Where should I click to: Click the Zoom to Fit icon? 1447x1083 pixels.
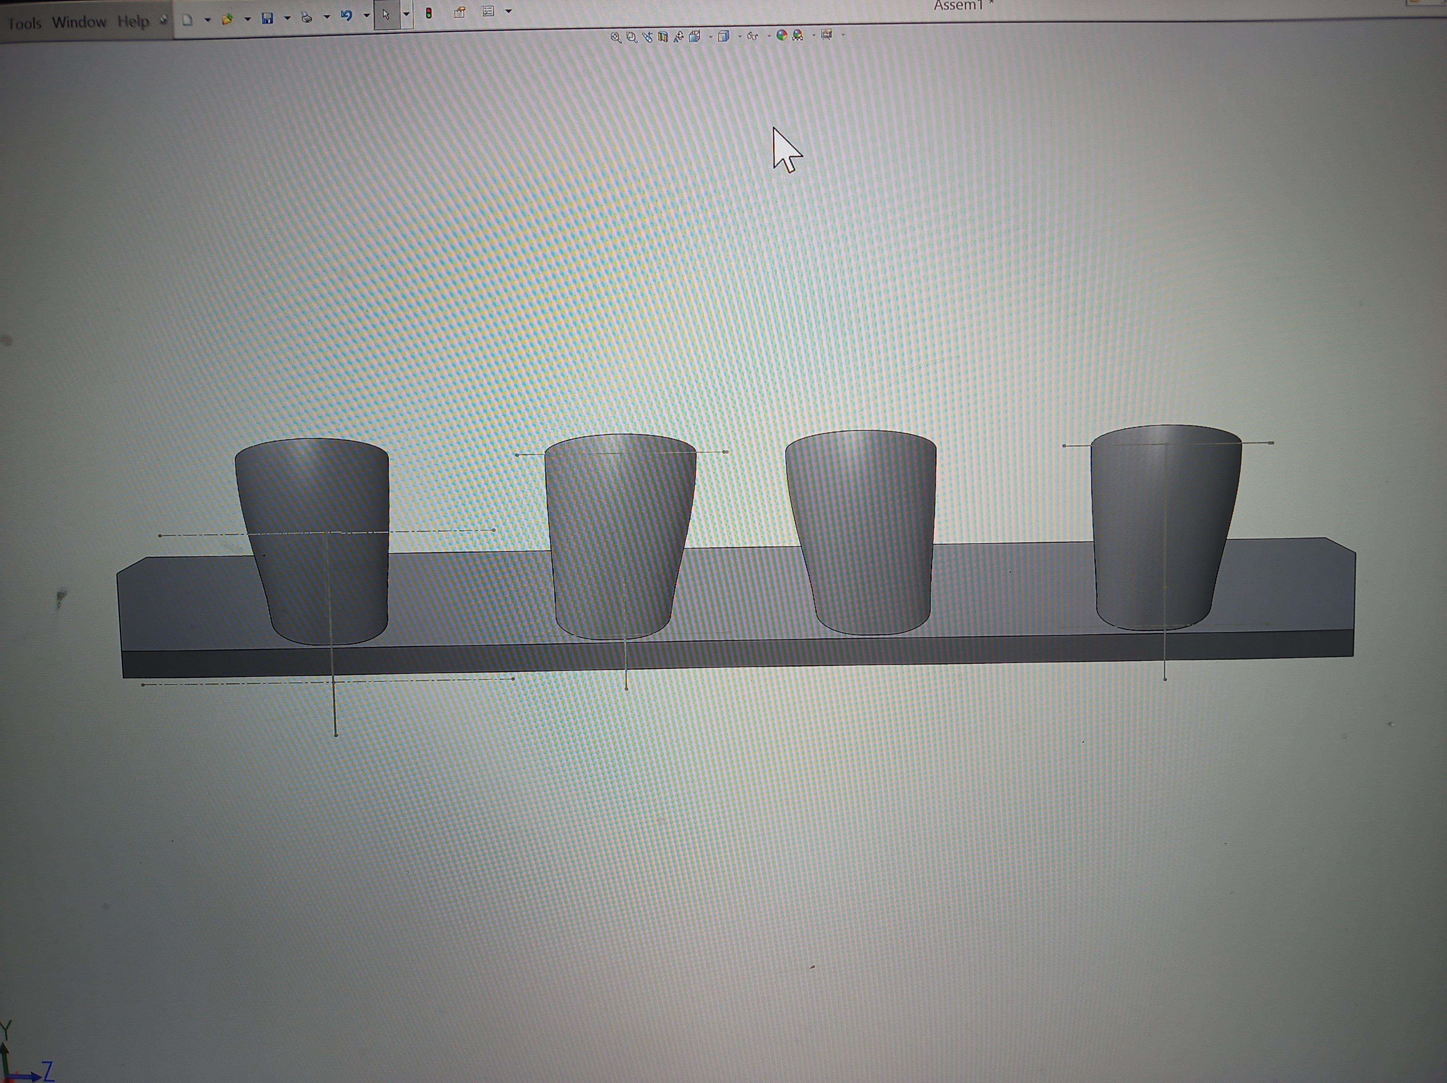(615, 37)
